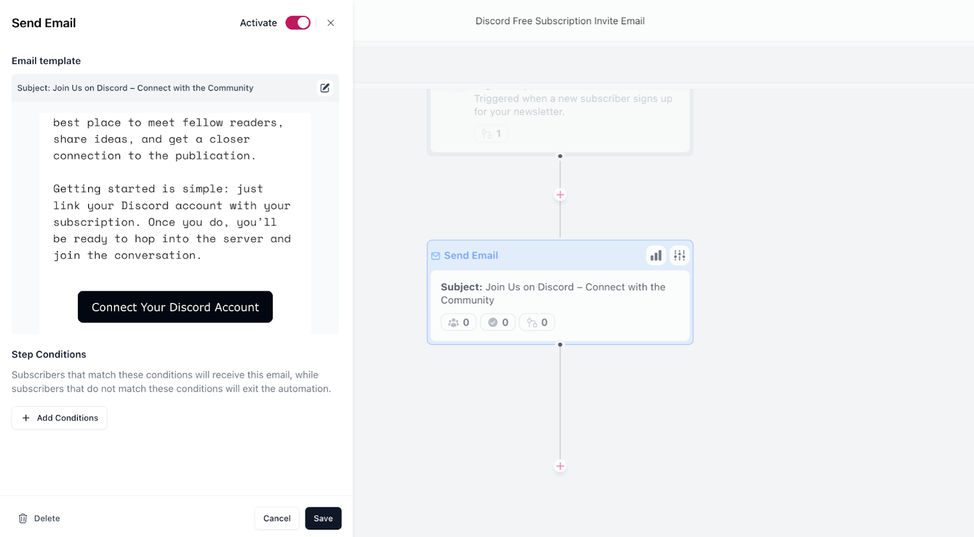Click Connect Your Discord Account button preview
Viewport: 974px width, 537px height.
tap(175, 307)
